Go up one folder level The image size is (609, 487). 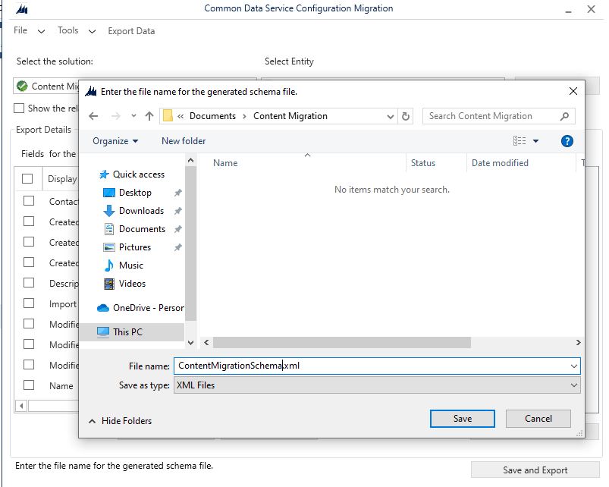(x=149, y=116)
